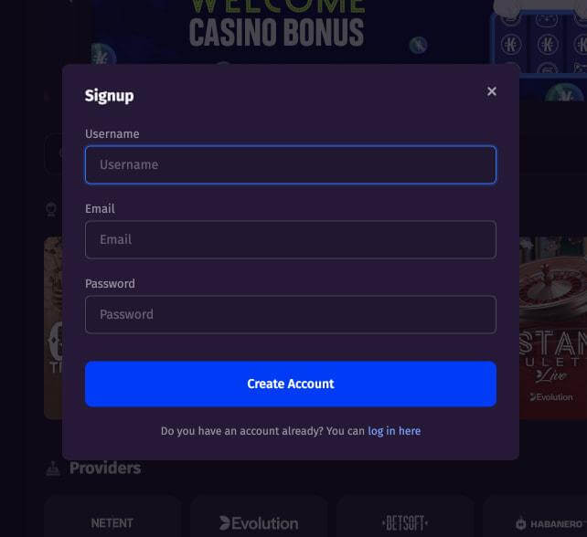This screenshot has height=537, width=587.
Task: Focus the Username input field
Action: coord(291,164)
